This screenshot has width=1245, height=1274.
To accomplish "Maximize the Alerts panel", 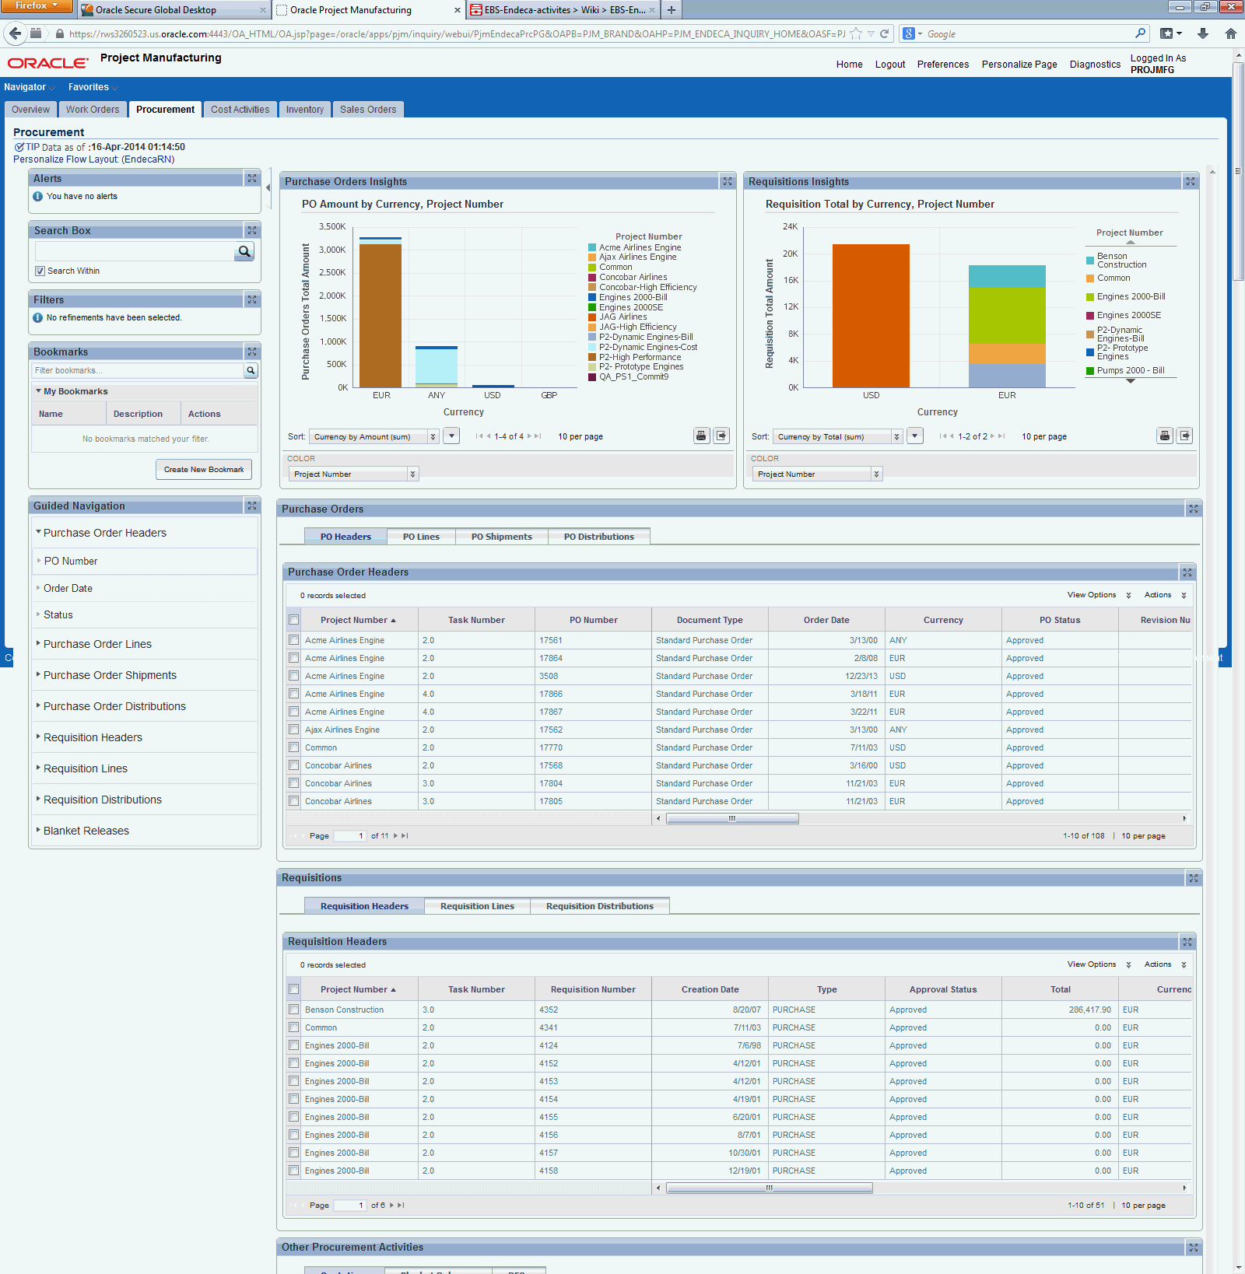I will click(252, 178).
